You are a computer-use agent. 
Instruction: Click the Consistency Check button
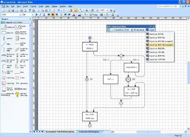pyautogui.click(x=120, y=30)
